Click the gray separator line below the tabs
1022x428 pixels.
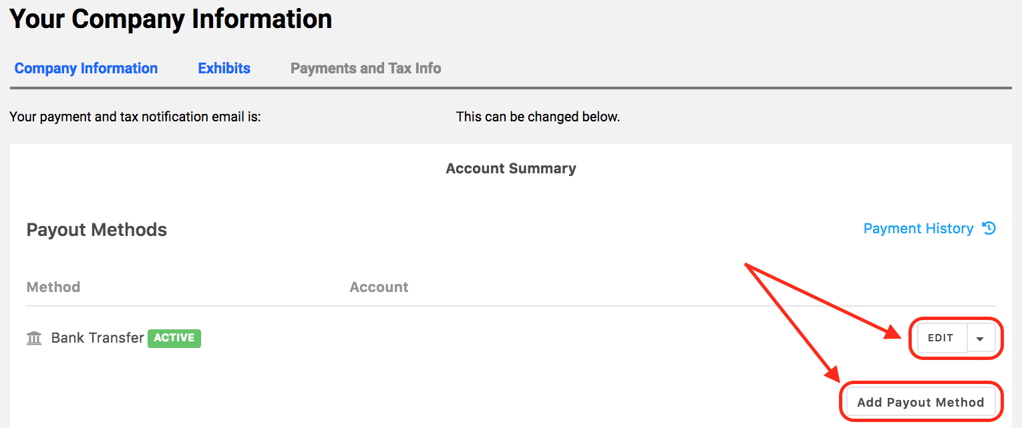pos(510,88)
